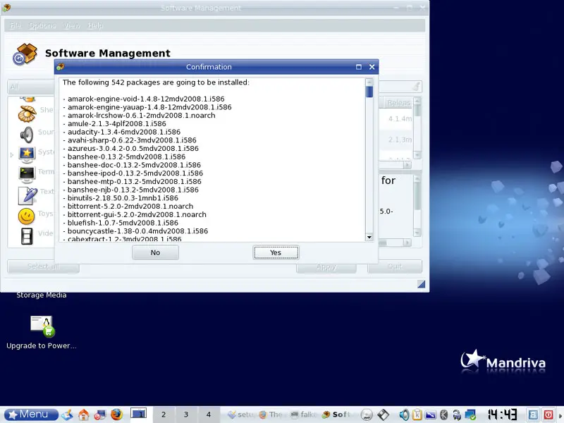Image resolution: width=564 pixels, height=423 pixels.
Task: Click Shells category shell icon
Action: (x=27, y=114)
